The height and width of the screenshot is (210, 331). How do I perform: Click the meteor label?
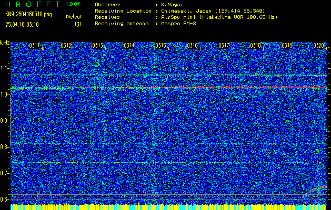pyautogui.click(x=74, y=17)
